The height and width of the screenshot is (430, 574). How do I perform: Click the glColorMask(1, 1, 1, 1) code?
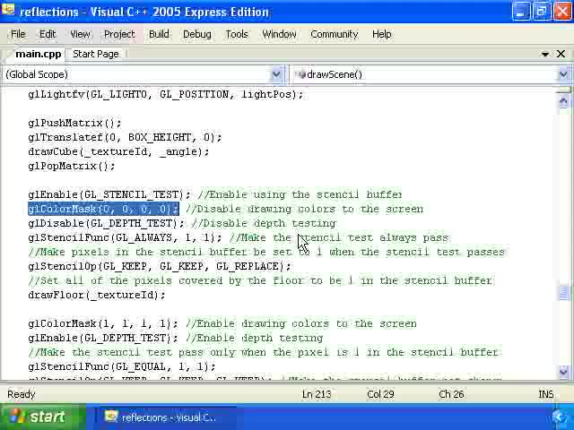point(103,323)
